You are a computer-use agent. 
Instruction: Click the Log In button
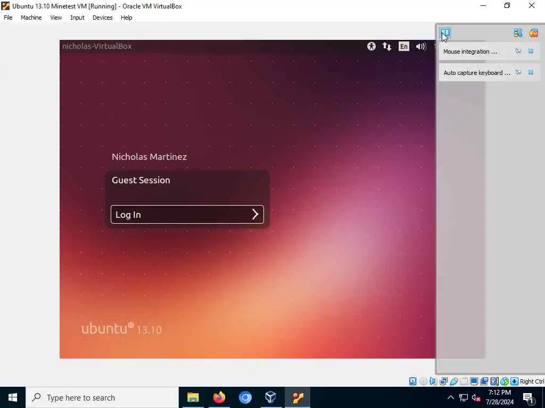tap(187, 215)
